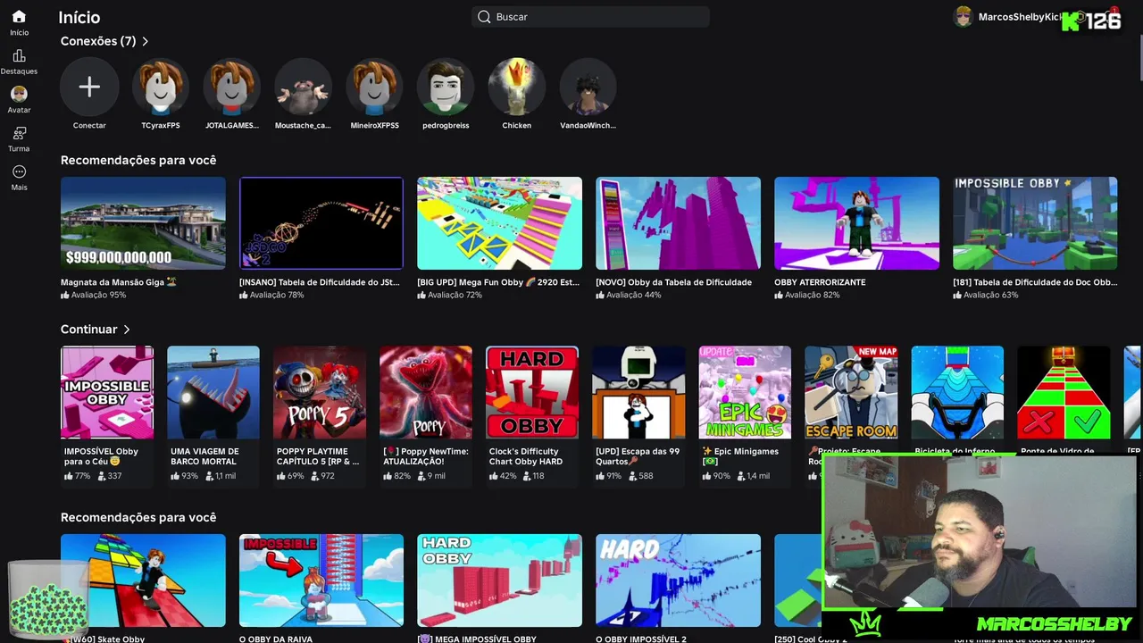Open Magnata da Mansão Giga thumbnail
Image resolution: width=1143 pixels, height=643 pixels.
(x=143, y=223)
